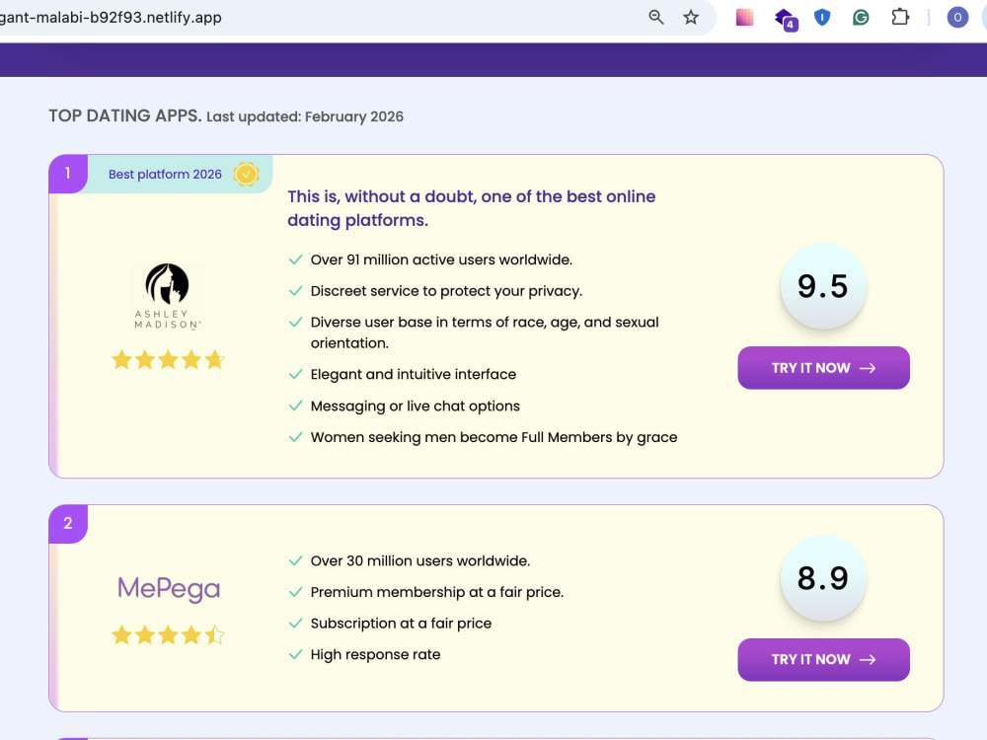
Task: Click the Ashley Madison star rating
Action: click(168, 360)
